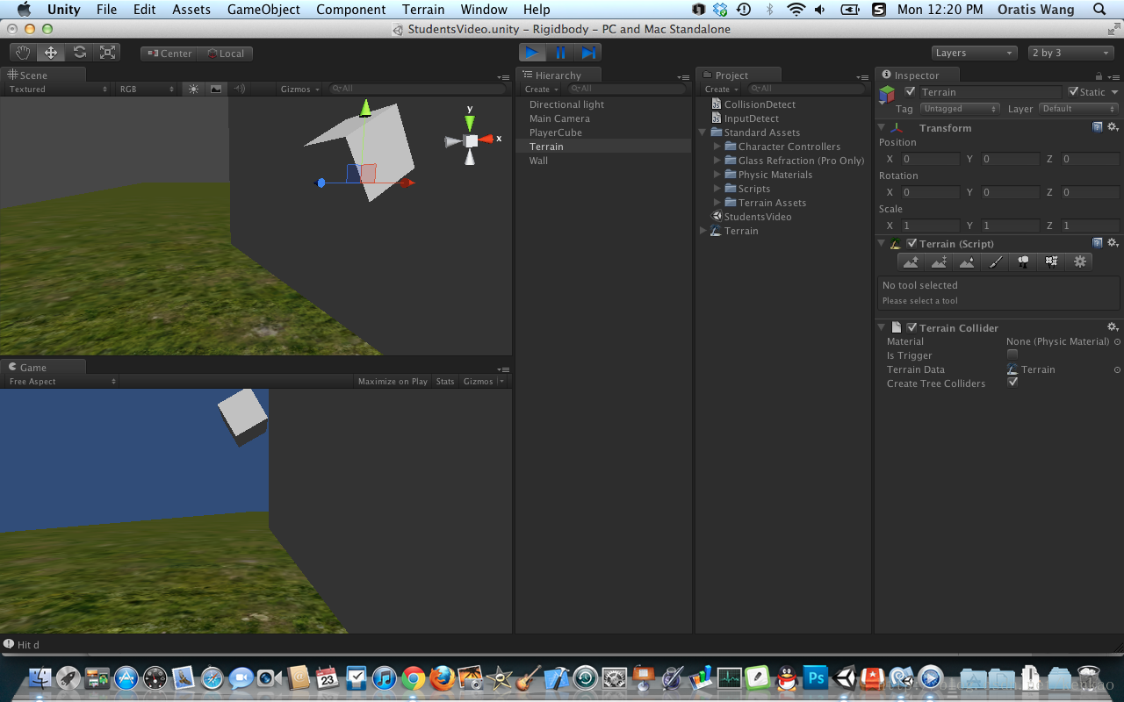Screen dimensions: 1124x702
Task: Open Hierarchy Create menu button
Action: tap(541, 89)
